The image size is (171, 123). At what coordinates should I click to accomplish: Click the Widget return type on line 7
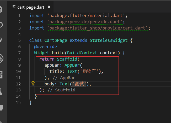tap(42, 53)
